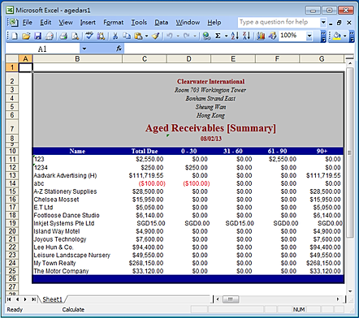Activate the Format Painter brush
This screenshot has height=318, width=359.
pos(156,36)
